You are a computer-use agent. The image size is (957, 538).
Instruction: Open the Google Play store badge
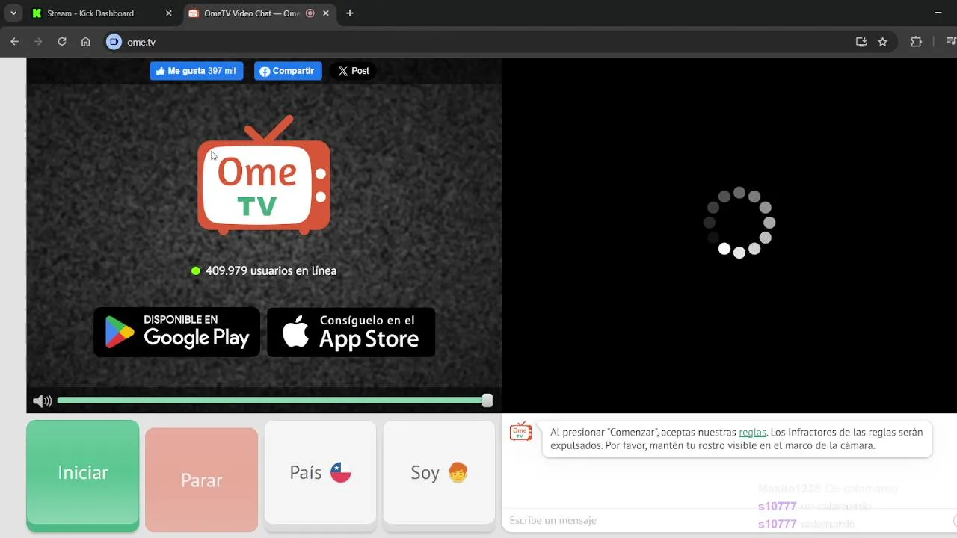(x=176, y=332)
